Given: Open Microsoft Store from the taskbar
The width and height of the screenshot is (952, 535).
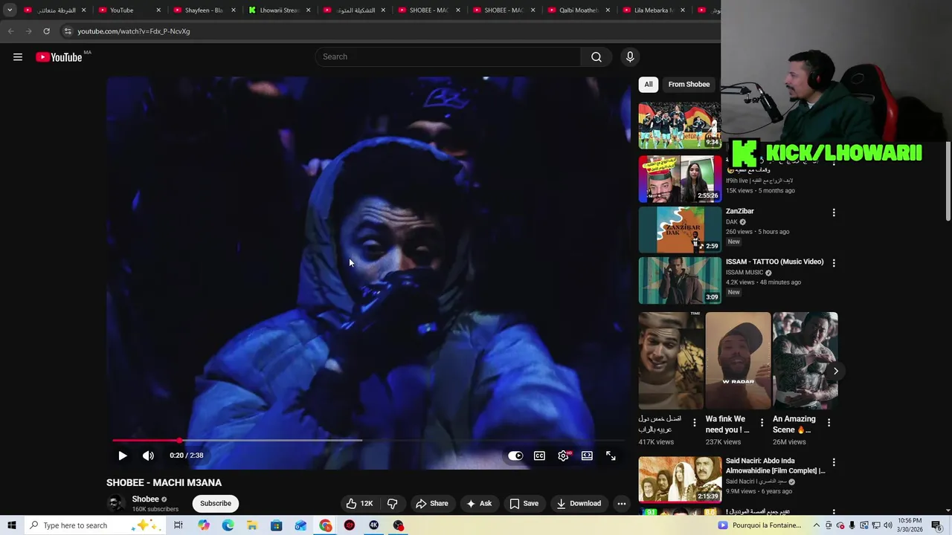Looking at the screenshot, I should [276, 525].
